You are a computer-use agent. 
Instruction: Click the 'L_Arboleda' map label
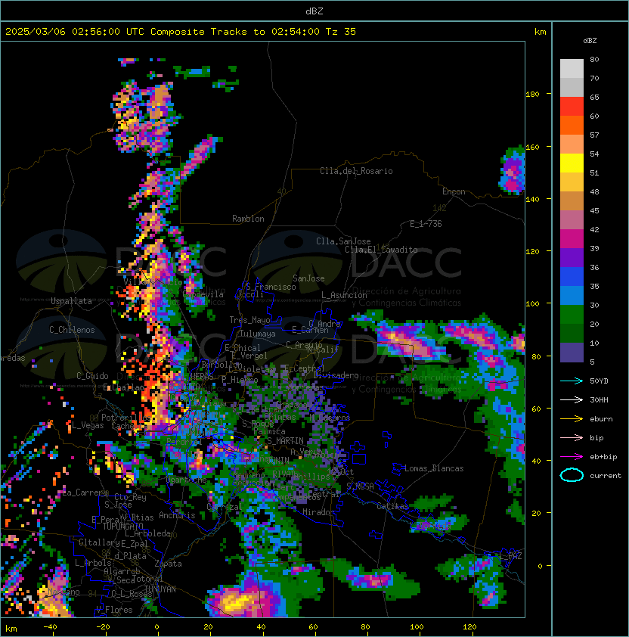point(147,534)
